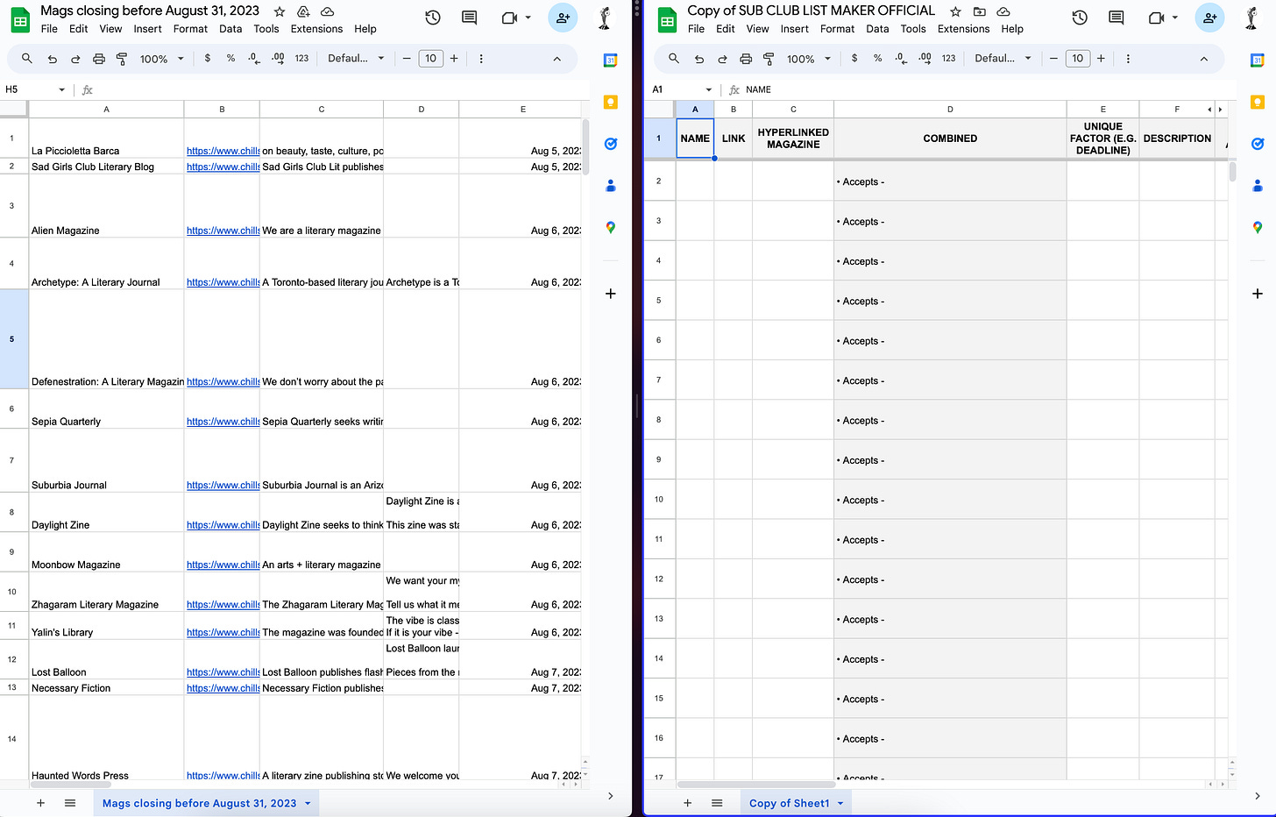The width and height of the screenshot is (1276, 817).
Task: Open the link in the Sepia Quarterly row
Action: pos(223,422)
